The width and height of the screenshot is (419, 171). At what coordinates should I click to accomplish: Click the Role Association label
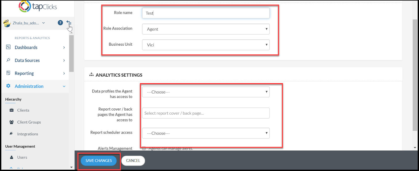click(118, 28)
